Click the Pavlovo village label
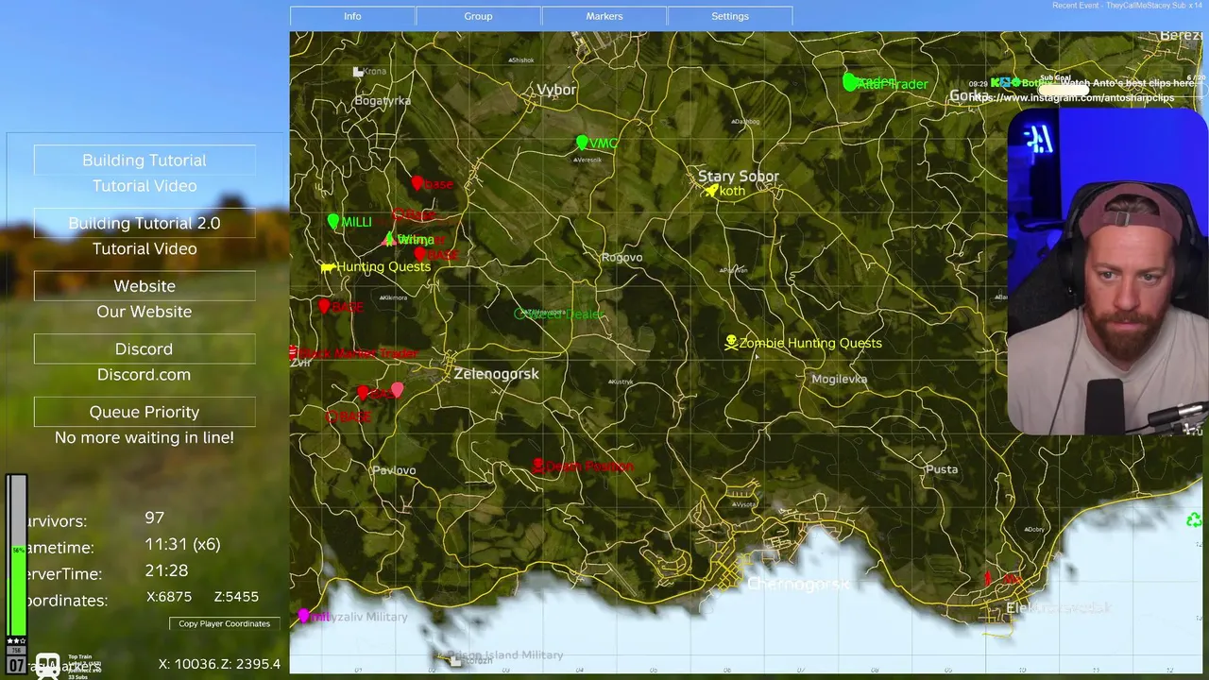Image resolution: width=1209 pixels, height=680 pixels. 394,470
